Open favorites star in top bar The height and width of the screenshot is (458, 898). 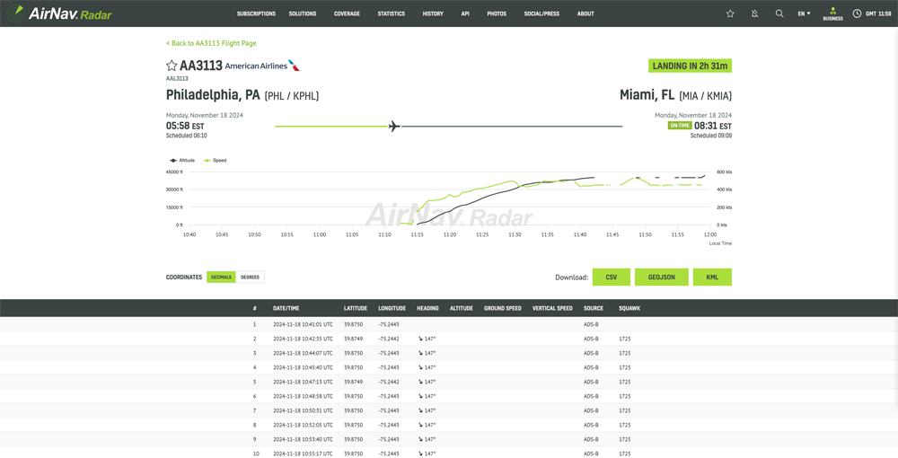point(730,13)
